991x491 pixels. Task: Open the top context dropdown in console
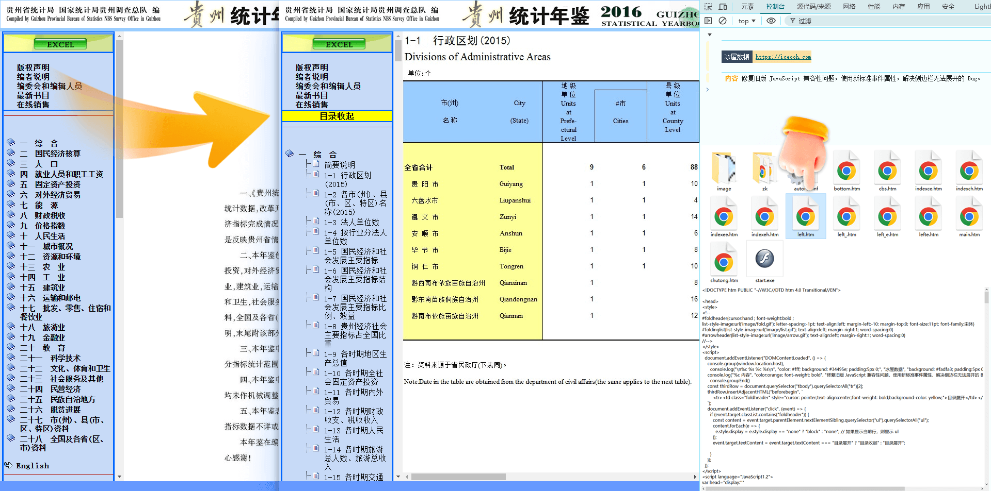pyautogui.click(x=746, y=21)
